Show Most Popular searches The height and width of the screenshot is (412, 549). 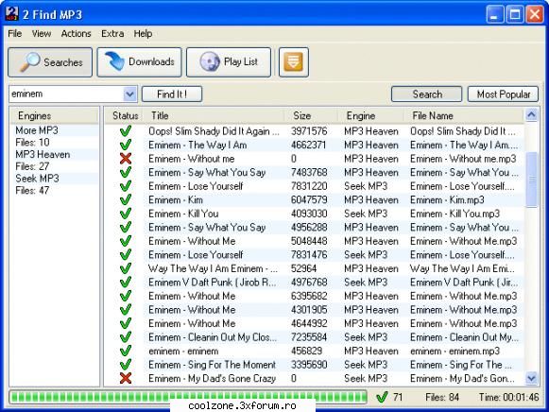(503, 94)
